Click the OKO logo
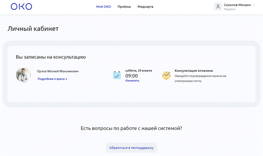This screenshot has width=263, height=156. [21, 6]
